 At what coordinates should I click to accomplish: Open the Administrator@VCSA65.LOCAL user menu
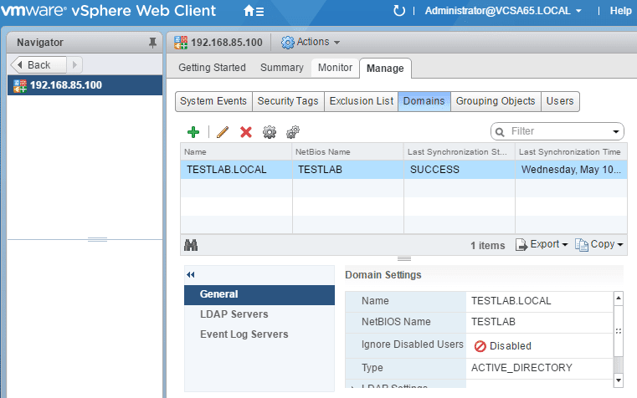point(504,11)
